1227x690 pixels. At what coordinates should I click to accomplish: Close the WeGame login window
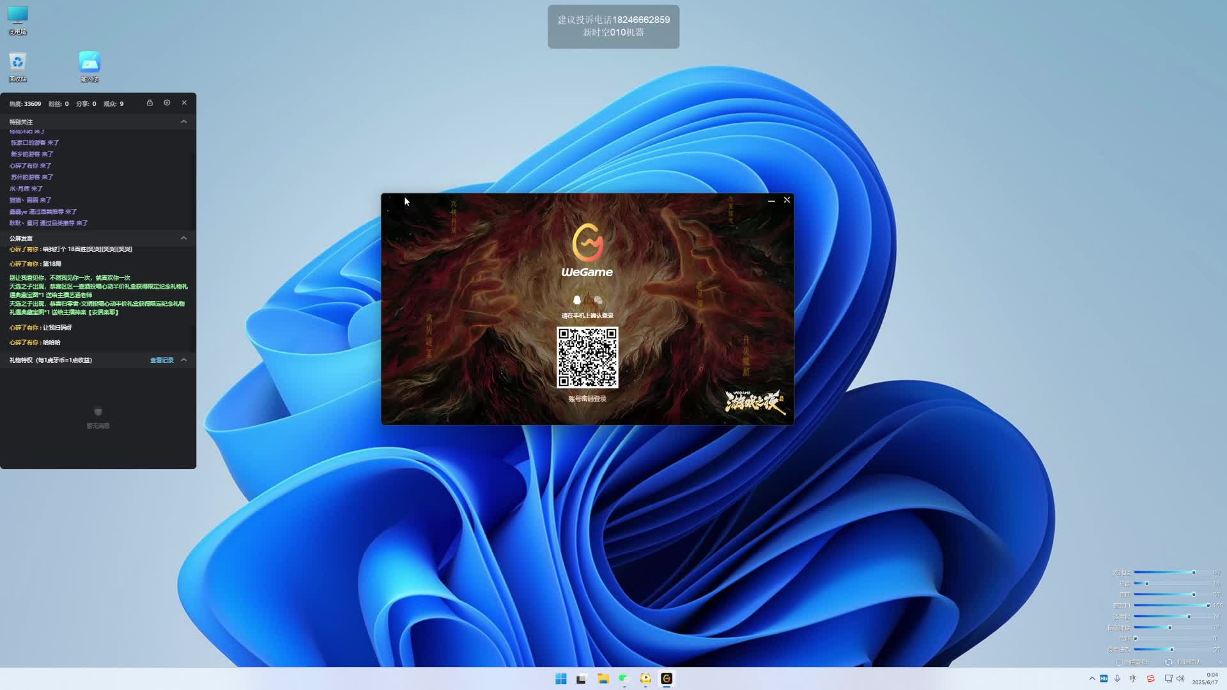[787, 200]
